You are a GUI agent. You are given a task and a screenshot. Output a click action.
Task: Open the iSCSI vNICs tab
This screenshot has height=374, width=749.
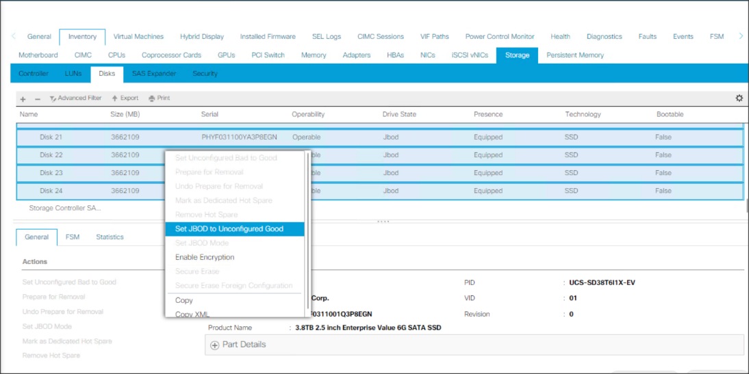tap(470, 55)
